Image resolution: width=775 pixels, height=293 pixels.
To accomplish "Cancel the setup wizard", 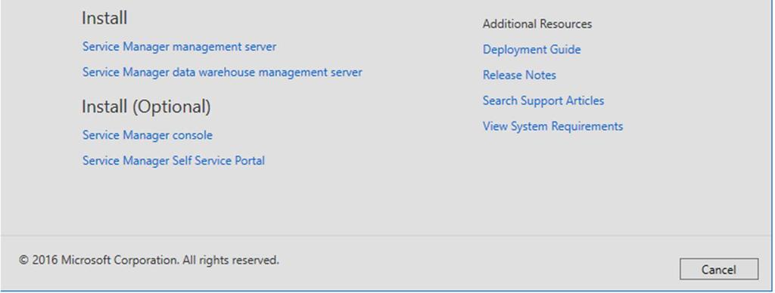I will (x=719, y=270).
